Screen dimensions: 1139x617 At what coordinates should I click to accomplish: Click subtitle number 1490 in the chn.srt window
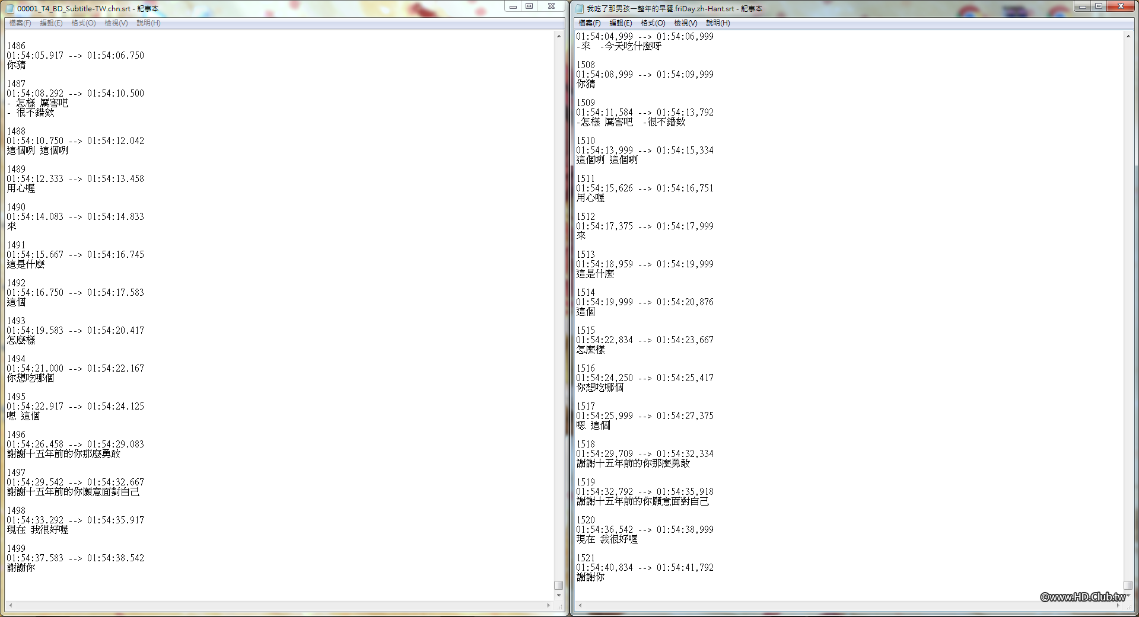16,207
